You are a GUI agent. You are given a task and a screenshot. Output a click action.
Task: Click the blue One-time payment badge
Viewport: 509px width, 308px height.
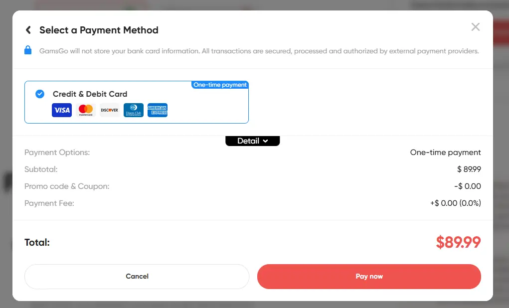[220, 85]
